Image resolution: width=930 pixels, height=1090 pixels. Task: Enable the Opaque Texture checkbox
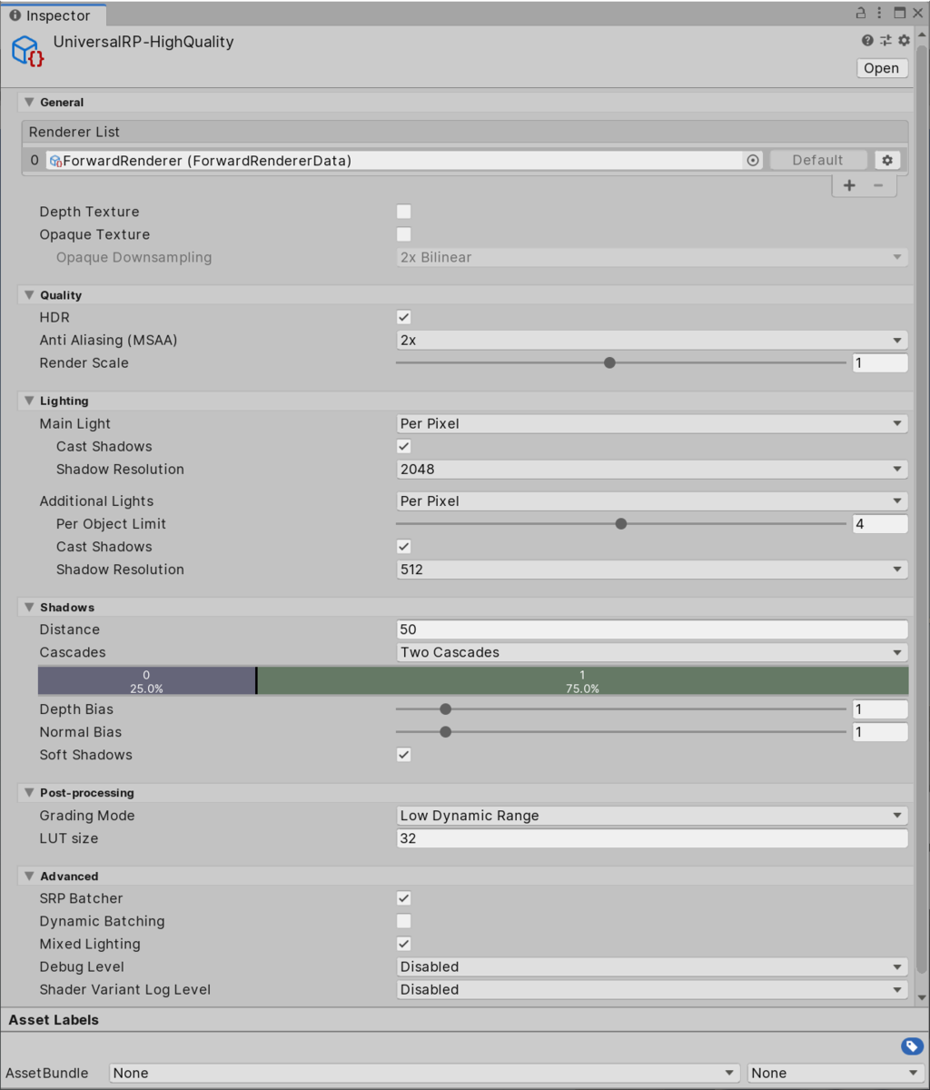404,234
